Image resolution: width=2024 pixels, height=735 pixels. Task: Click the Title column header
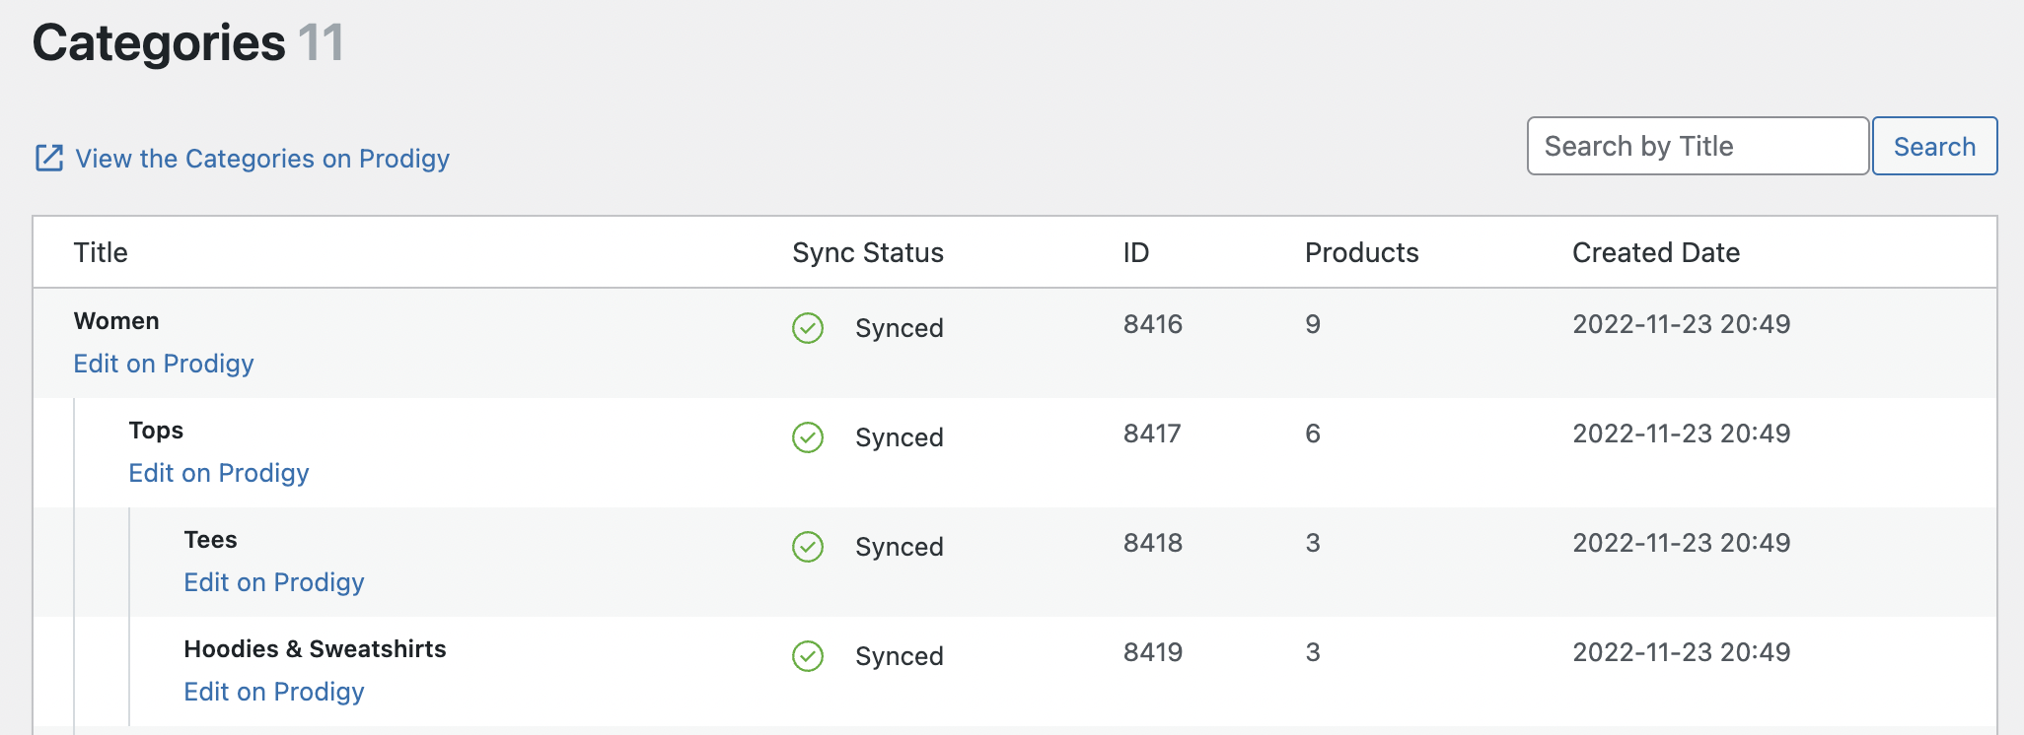[101, 252]
